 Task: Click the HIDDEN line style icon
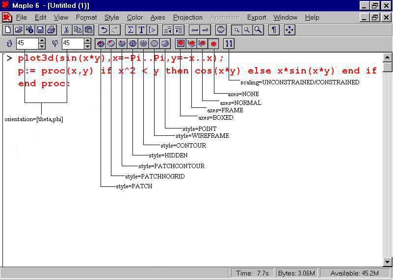132,44
